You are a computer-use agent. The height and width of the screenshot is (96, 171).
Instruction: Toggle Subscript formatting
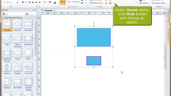36,2
